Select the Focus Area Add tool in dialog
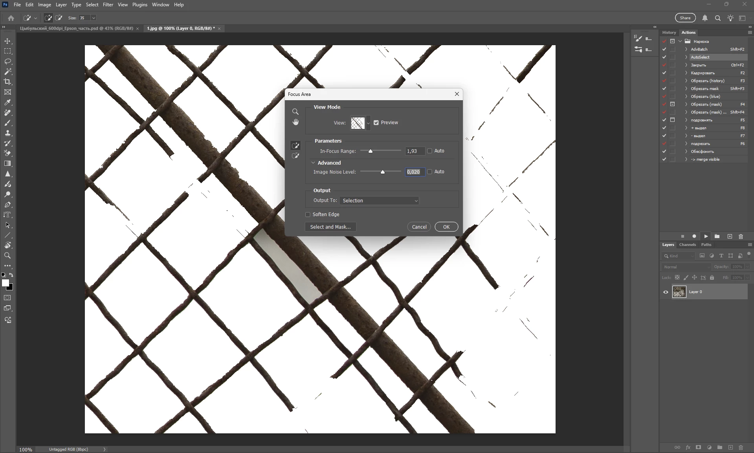Image resolution: width=754 pixels, height=453 pixels. [295, 146]
